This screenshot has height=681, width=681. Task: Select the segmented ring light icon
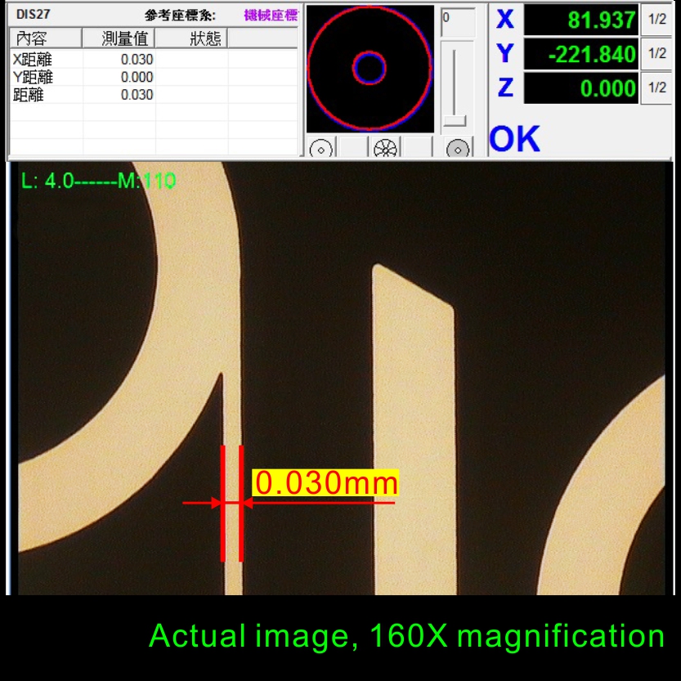point(384,149)
